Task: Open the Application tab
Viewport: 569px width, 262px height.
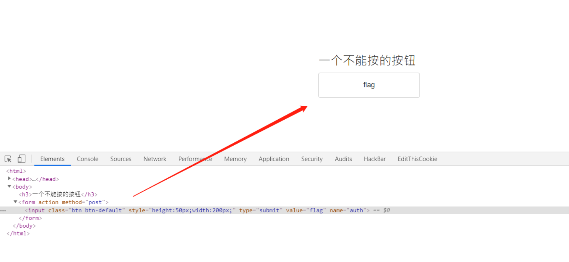Action: click(274, 159)
